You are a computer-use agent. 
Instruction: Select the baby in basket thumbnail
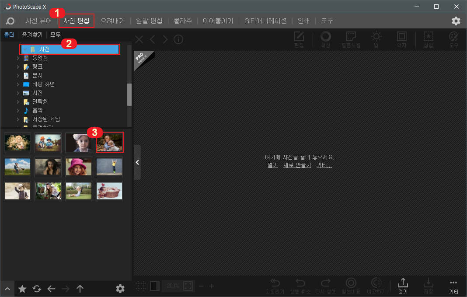[109, 191]
